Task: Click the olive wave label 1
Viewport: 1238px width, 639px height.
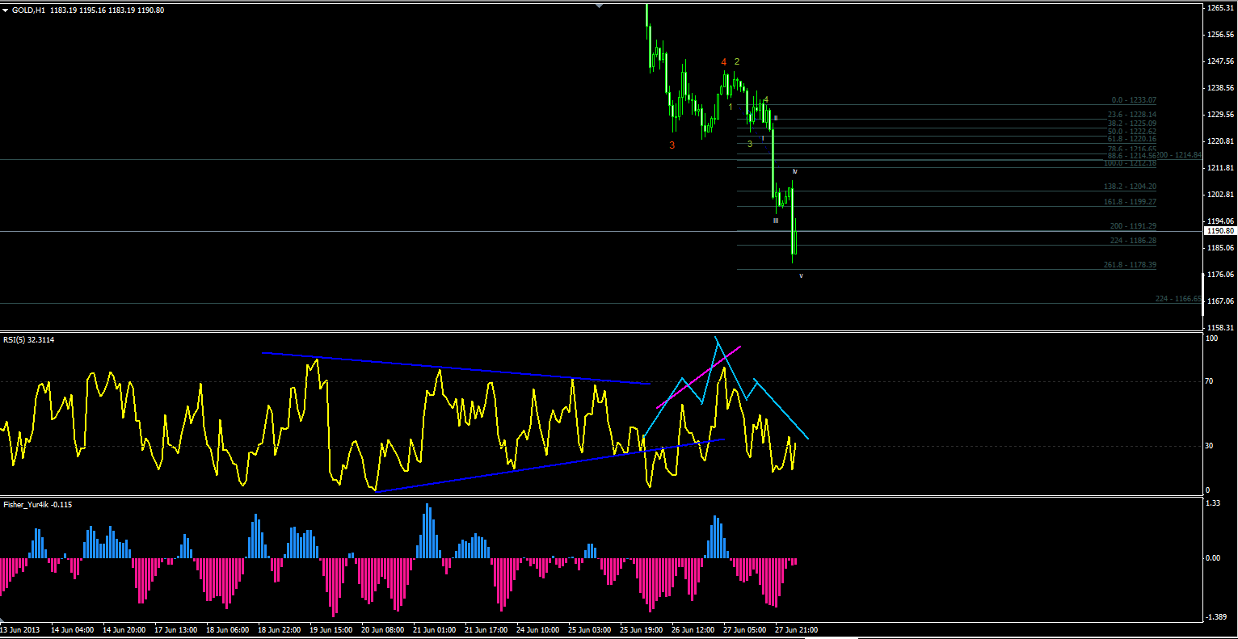Action: point(731,106)
